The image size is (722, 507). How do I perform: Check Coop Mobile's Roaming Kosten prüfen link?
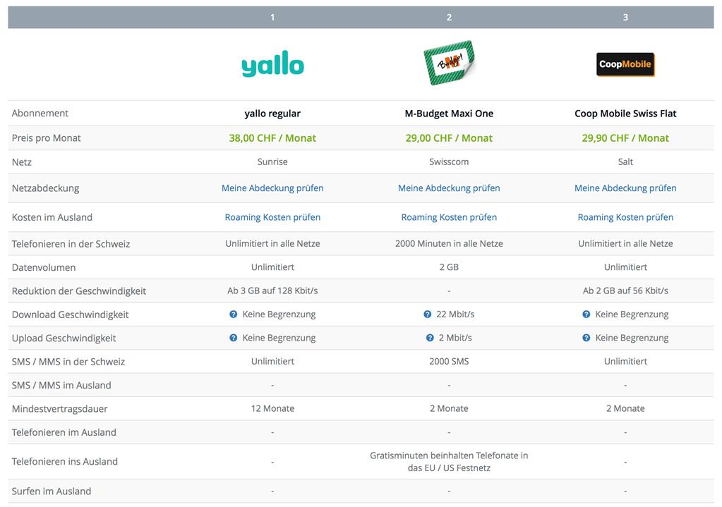625,217
